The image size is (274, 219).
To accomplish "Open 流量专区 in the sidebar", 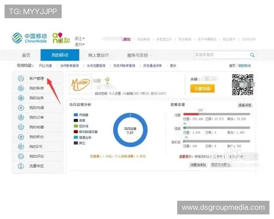I will [x=37, y=166].
